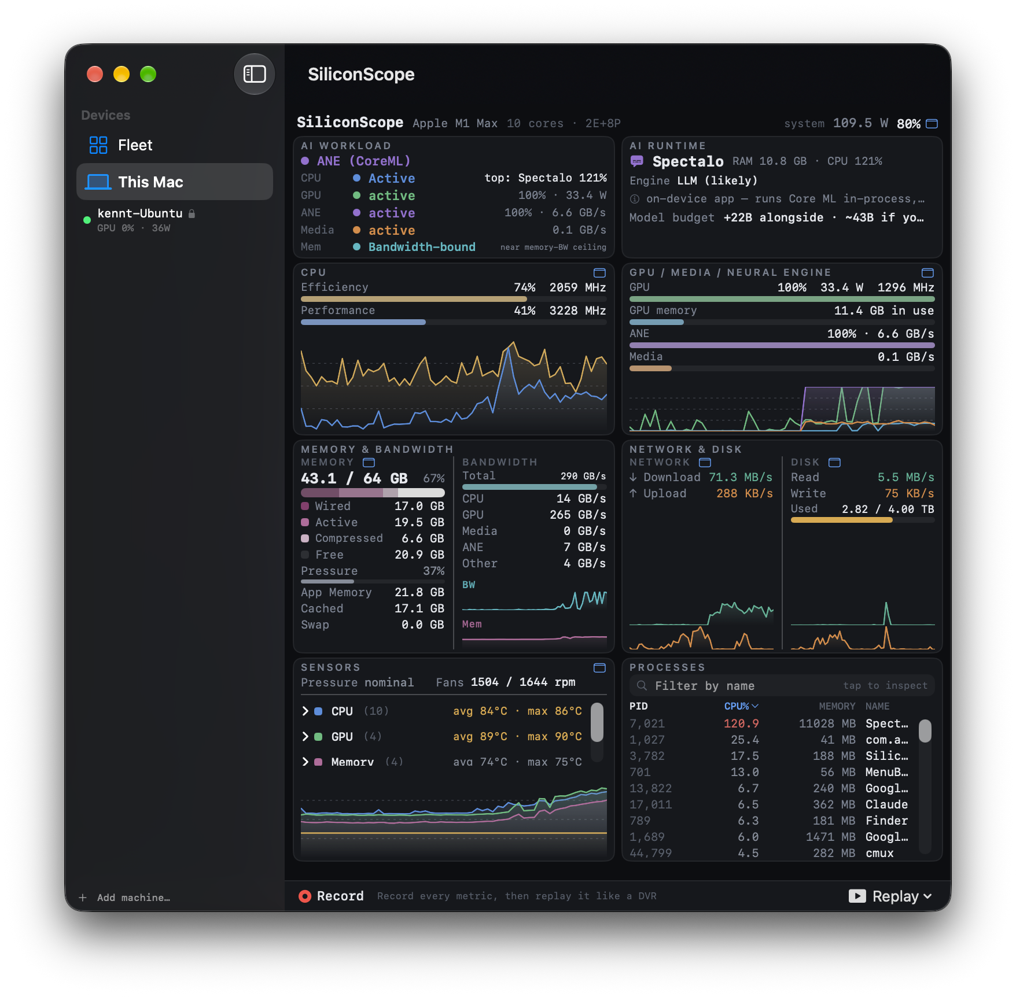Click the Spectalo chat bubble icon in AI Runtime
This screenshot has height=997, width=1016.
click(636, 161)
